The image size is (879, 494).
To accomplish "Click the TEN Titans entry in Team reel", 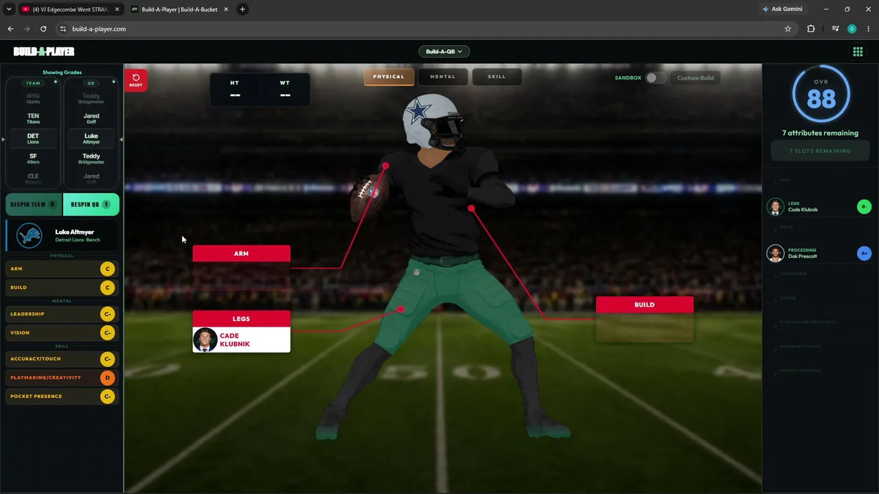I will (33, 119).
